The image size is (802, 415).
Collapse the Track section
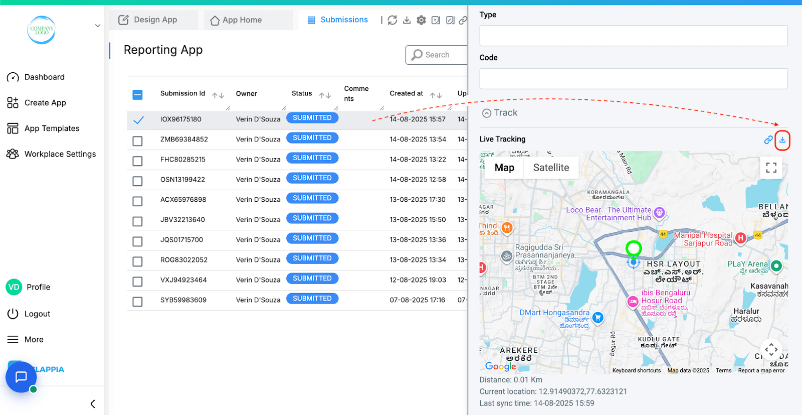tap(487, 113)
